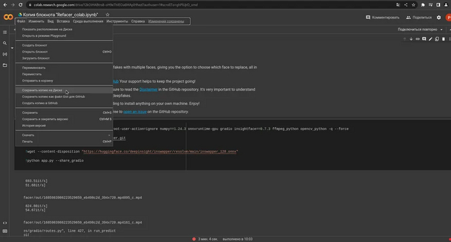Select Показать расположение на Диске

(x=64, y=30)
